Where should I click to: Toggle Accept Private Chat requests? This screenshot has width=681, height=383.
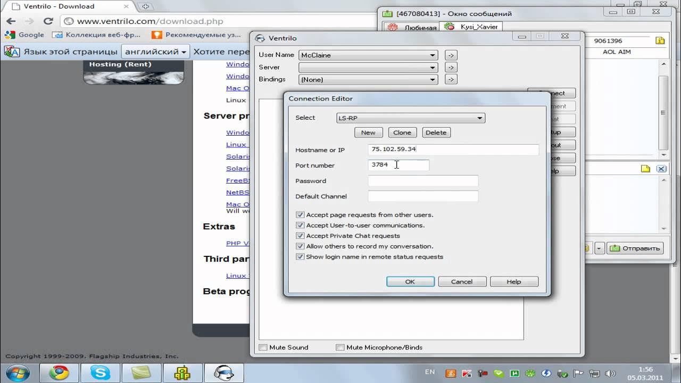tap(300, 236)
